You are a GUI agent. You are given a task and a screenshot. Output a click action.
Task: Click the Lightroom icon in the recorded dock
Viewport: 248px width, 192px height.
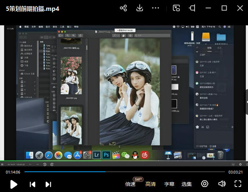click(x=96, y=155)
